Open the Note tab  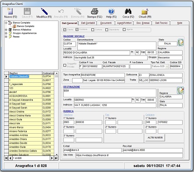tap(180, 23)
